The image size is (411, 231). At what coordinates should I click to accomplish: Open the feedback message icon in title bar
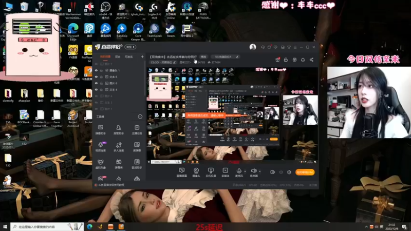click(x=275, y=47)
